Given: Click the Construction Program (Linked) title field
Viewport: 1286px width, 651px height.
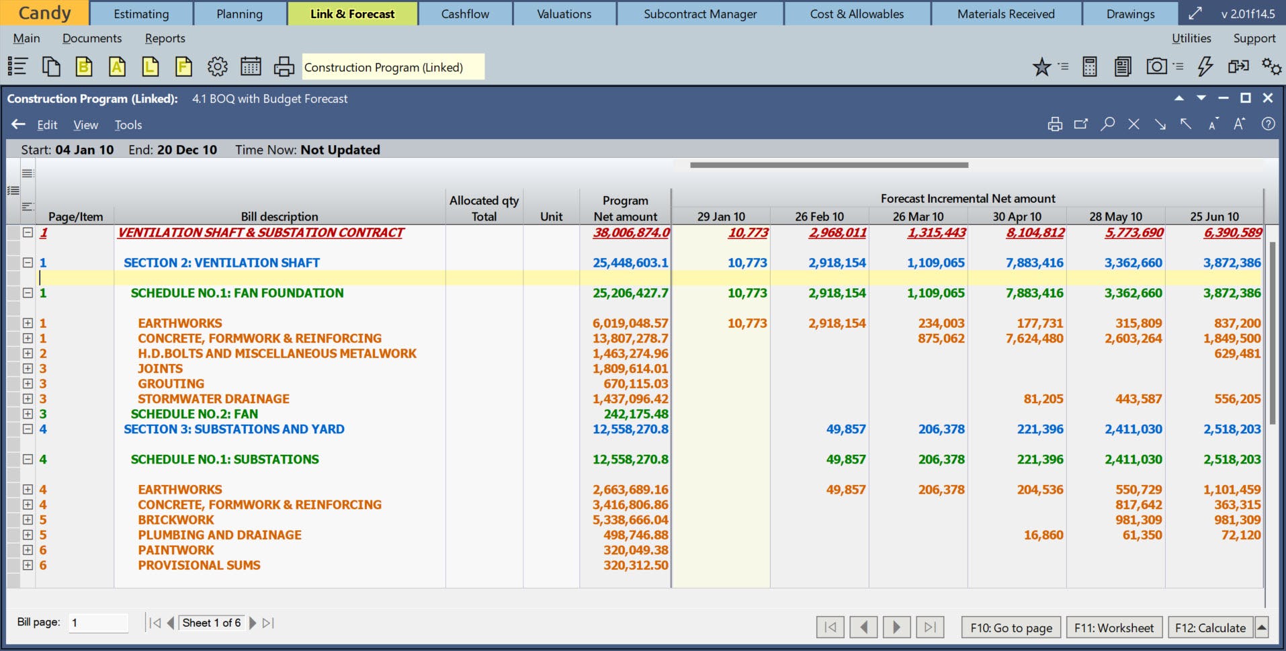Looking at the screenshot, I should (393, 67).
